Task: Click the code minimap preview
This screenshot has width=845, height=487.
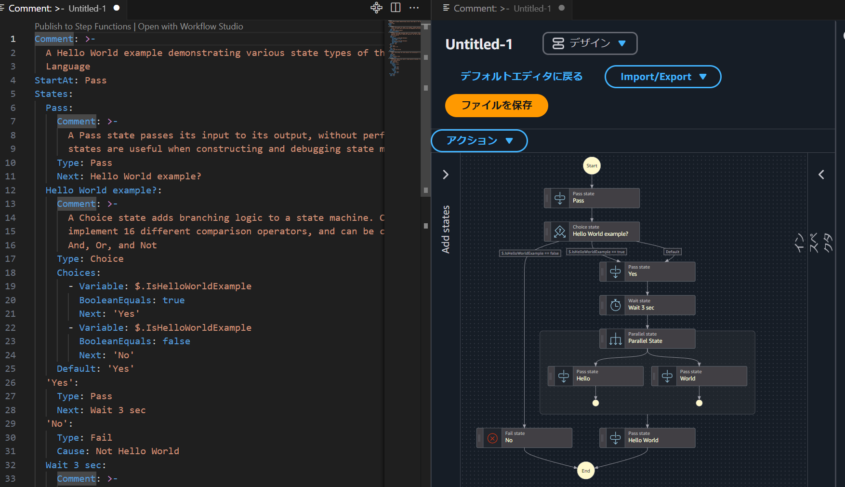Action: pyautogui.click(x=405, y=48)
